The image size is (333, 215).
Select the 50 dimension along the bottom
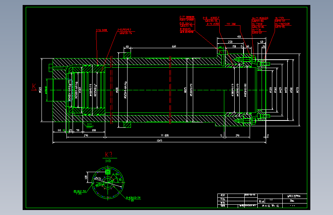pyautogui.click(x=78, y=130)
